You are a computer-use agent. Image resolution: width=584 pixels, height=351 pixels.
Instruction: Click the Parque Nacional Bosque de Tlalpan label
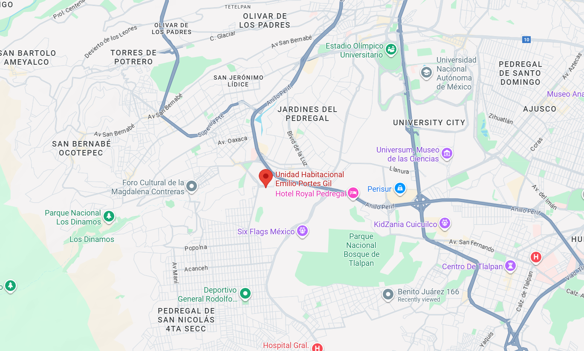(361, 250)
